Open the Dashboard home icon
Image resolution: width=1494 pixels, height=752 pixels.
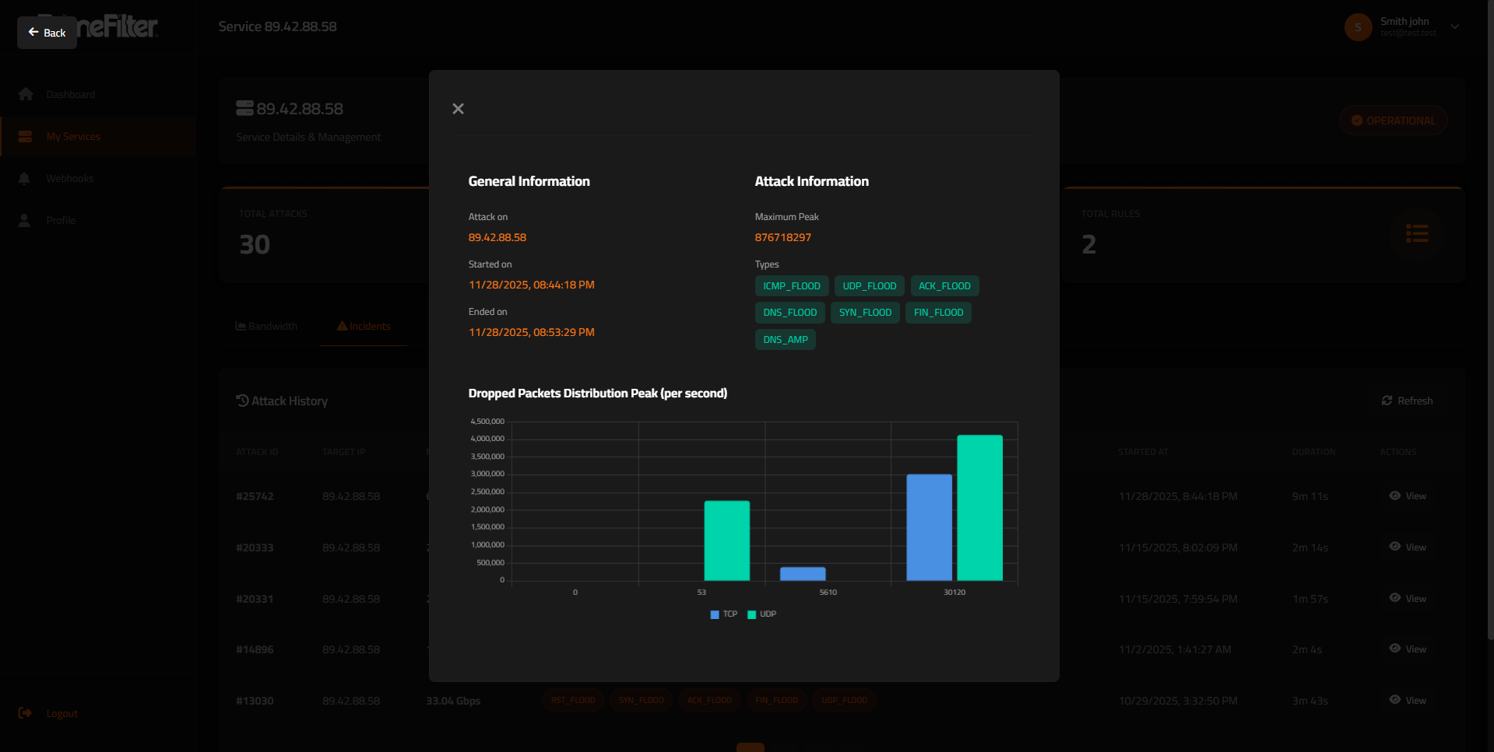click(26, 94)
